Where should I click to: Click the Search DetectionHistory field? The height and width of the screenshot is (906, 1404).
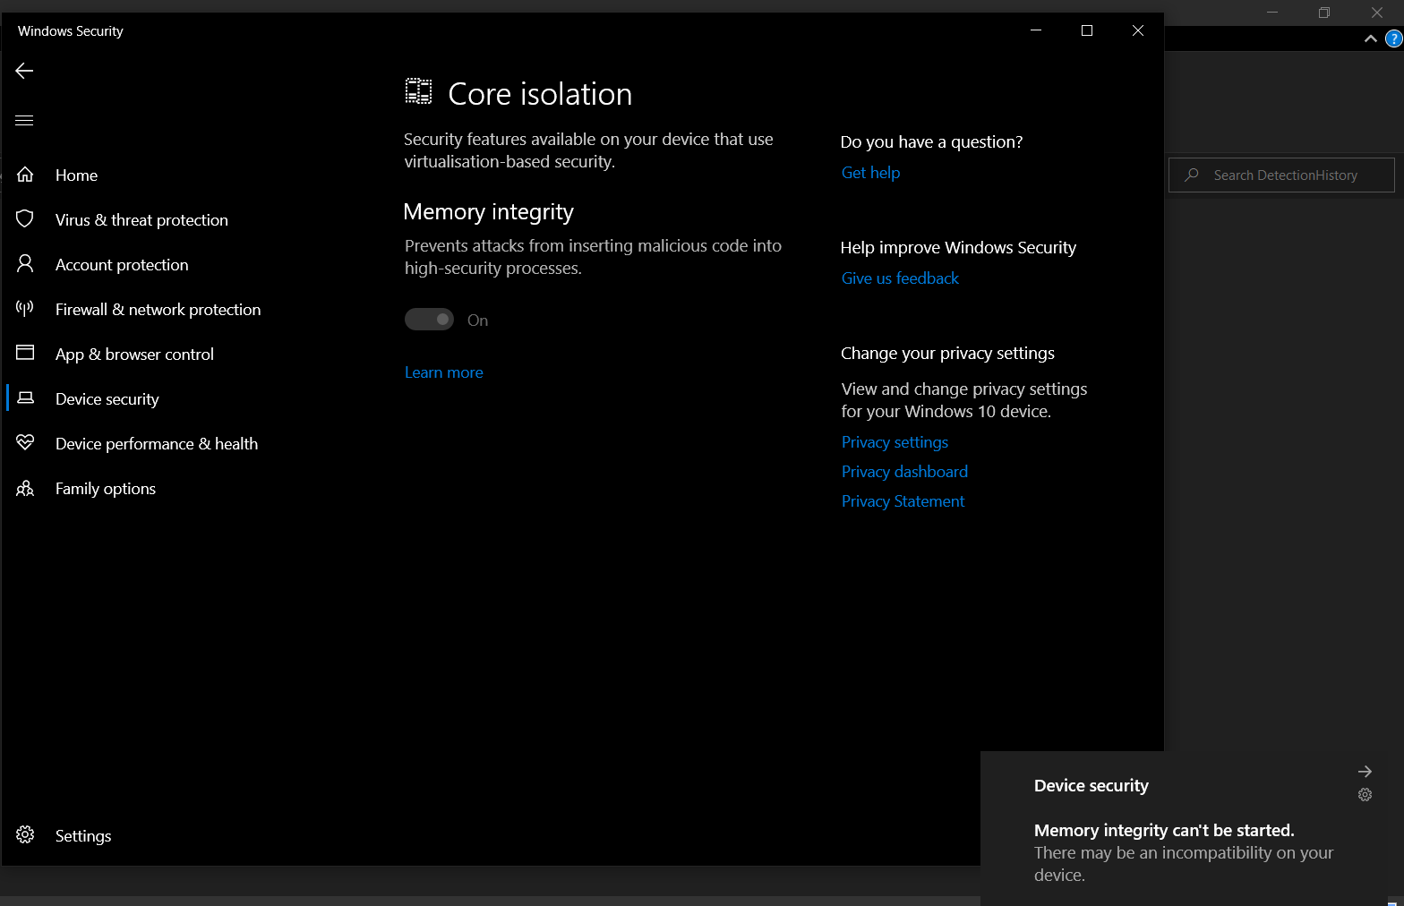(x=1281, y=175)
